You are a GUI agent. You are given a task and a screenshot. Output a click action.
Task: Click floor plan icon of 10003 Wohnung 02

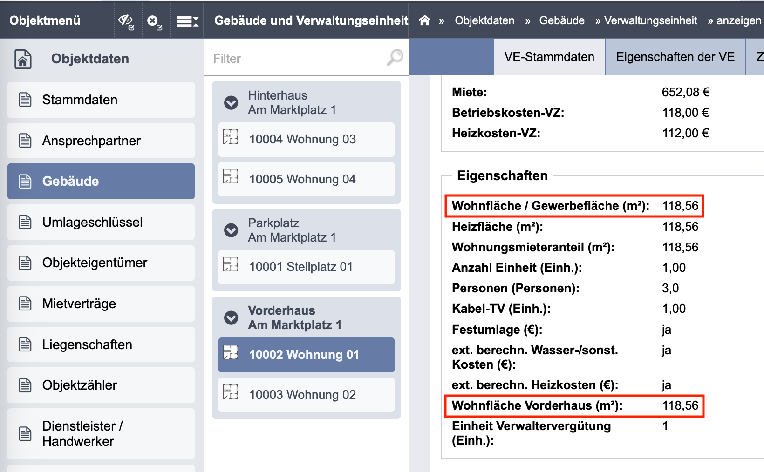(231, 392)
